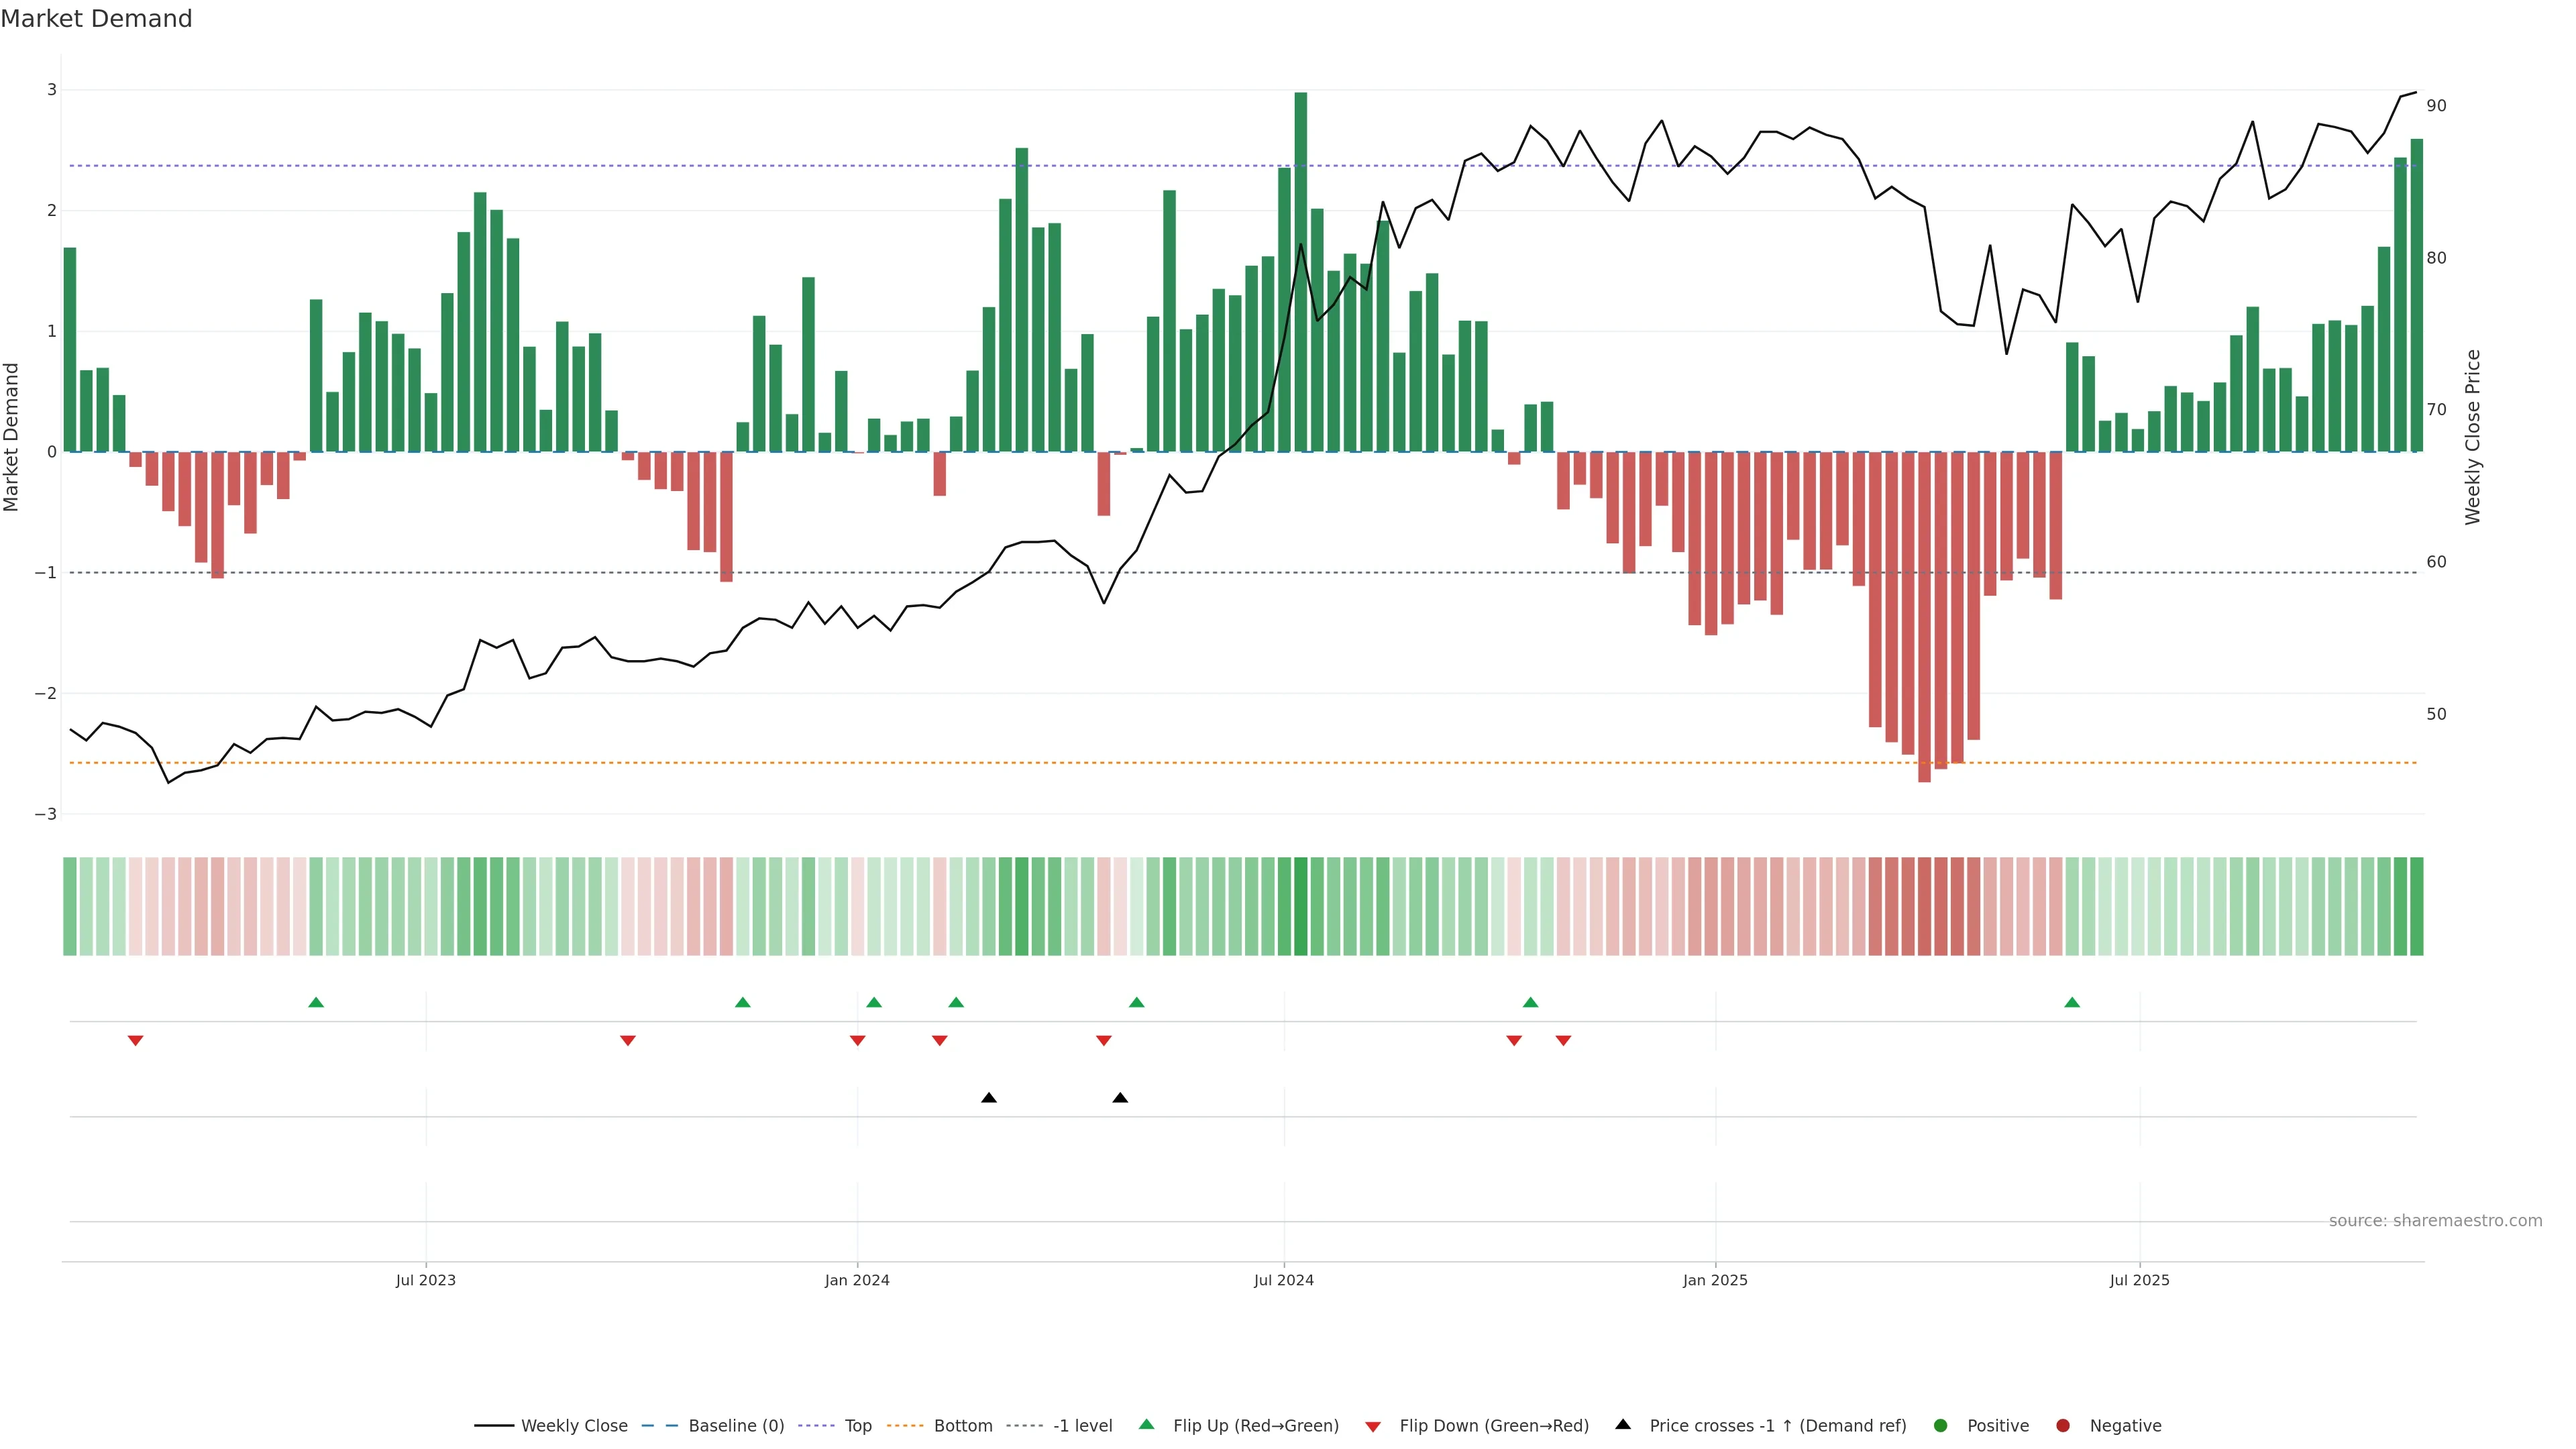Click the tallest green demand bar
This screenshot has height=1449, width=2576.
[1300, 270]
